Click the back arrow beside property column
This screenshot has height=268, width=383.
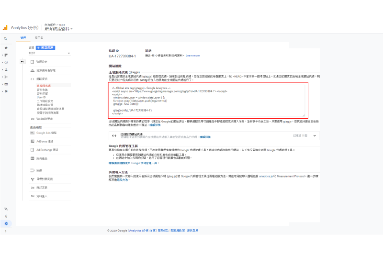[x=22, y=62]
